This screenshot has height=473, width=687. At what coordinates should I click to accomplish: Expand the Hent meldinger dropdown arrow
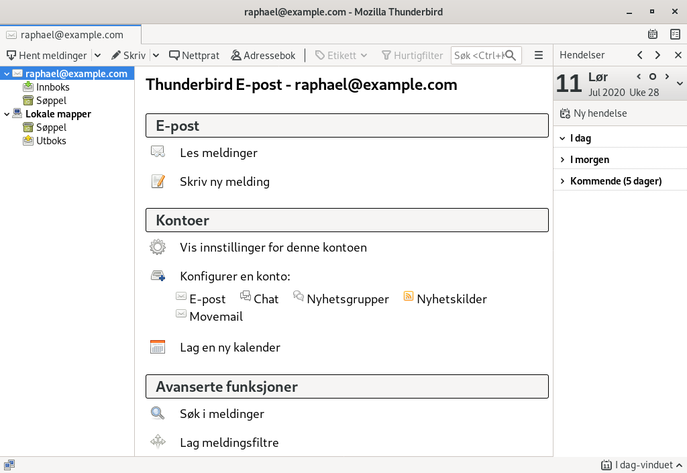point(96,55)
